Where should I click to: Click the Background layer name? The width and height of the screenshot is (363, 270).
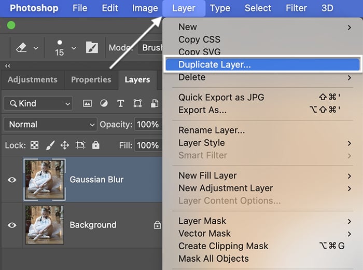[x=93, y=225]
